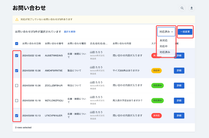The image size is (209, 138).
Task: Click the green 対応済み badge for ZOCLJZ8FBHJR
Action: [x=157, y=85]
